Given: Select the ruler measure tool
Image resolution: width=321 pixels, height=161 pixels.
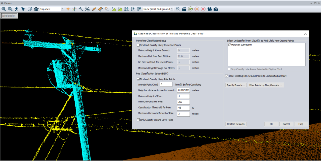Looking at the screenshot, I should coord(100,9).
